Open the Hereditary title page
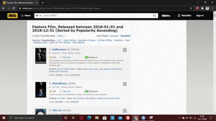This screenshot has width=216, height=121. pyautogui.click(x=59, y=84)
